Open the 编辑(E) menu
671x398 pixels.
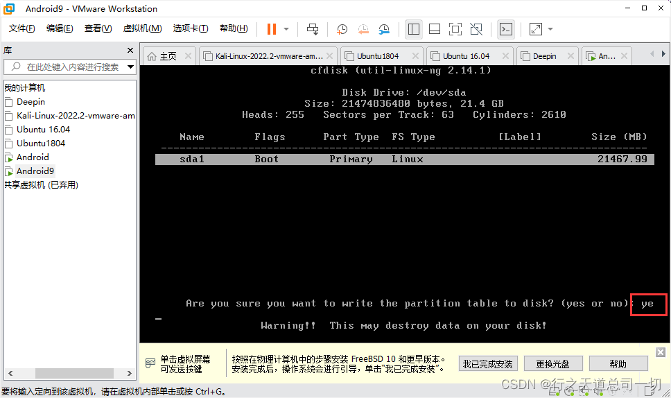point(60,28)
